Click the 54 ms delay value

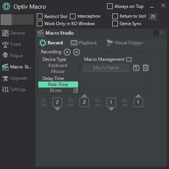tap(98, 103)
